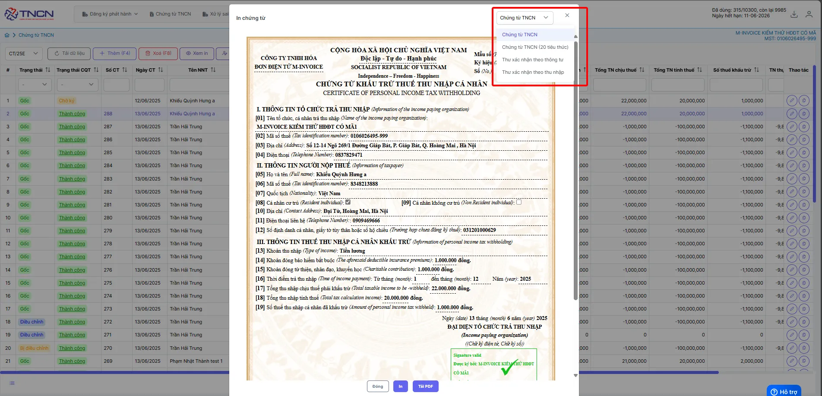Edit the record with Số CT 272
The image size is (822, 396).
tap(792, 322)
